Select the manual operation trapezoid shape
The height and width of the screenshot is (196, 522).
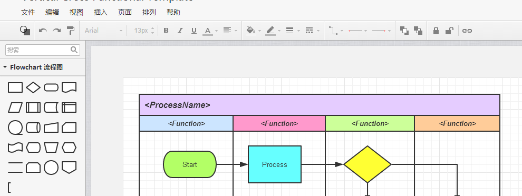(51, 148)
